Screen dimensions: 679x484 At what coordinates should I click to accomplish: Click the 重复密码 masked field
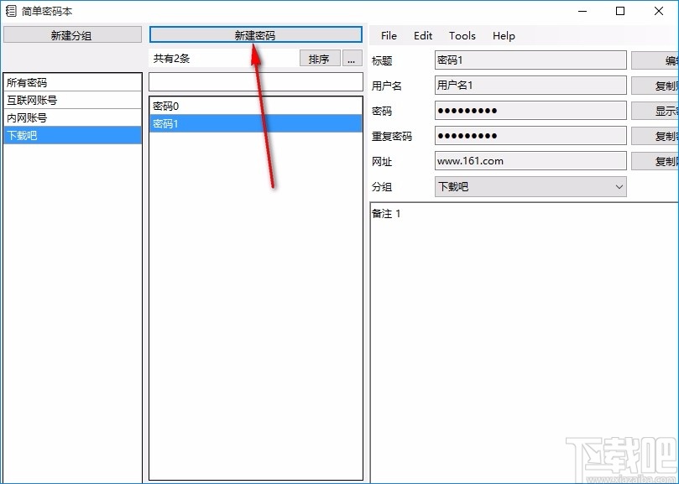point(530,136)
